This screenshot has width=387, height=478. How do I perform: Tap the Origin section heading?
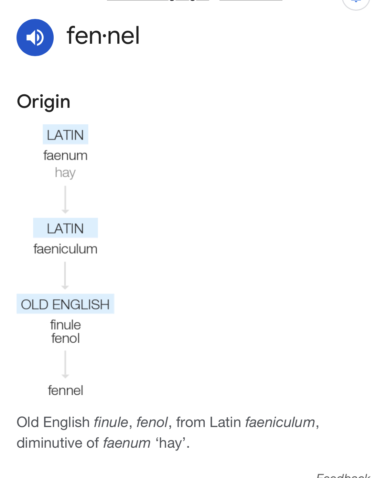(44, 102)
